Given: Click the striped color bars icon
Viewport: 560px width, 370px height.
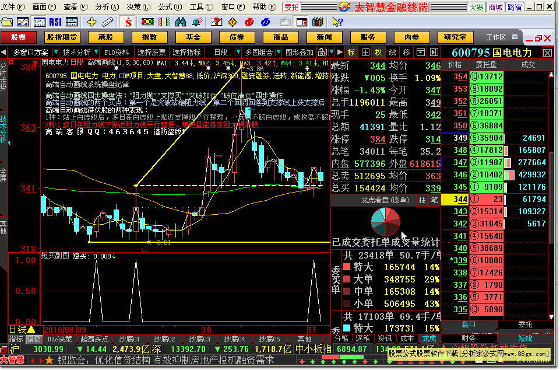Looking at the screenshot, I should [x=164, y=22].
